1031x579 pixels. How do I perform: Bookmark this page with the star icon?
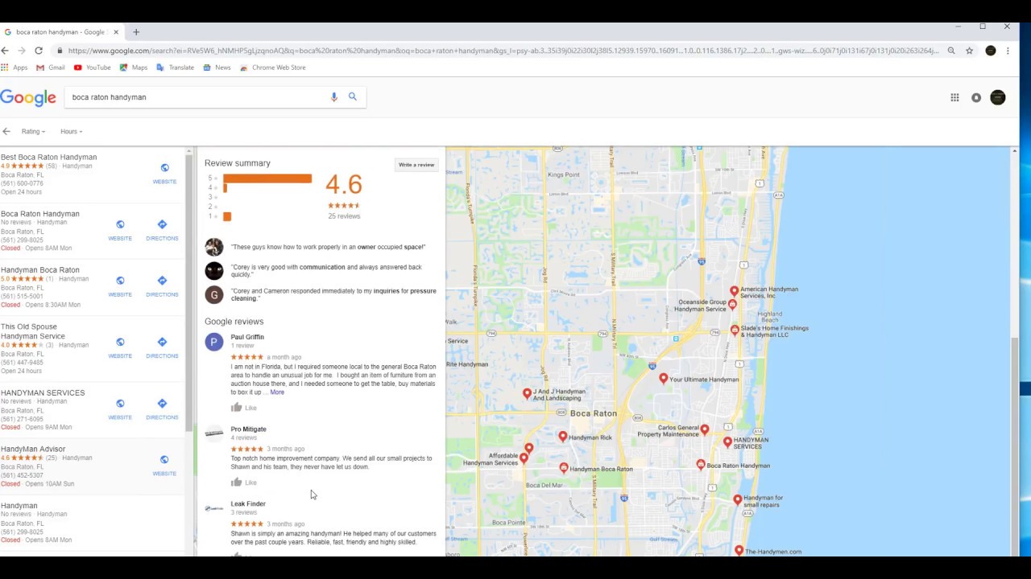(969, 51)
